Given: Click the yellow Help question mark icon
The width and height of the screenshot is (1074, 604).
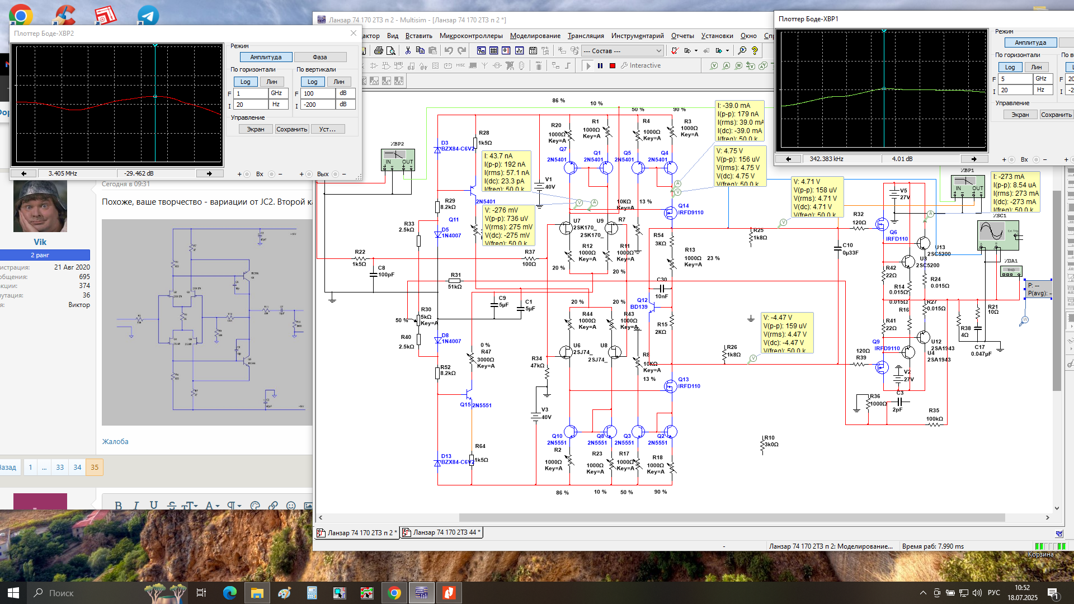Looking at the screenshot, I should pos(755,51).
